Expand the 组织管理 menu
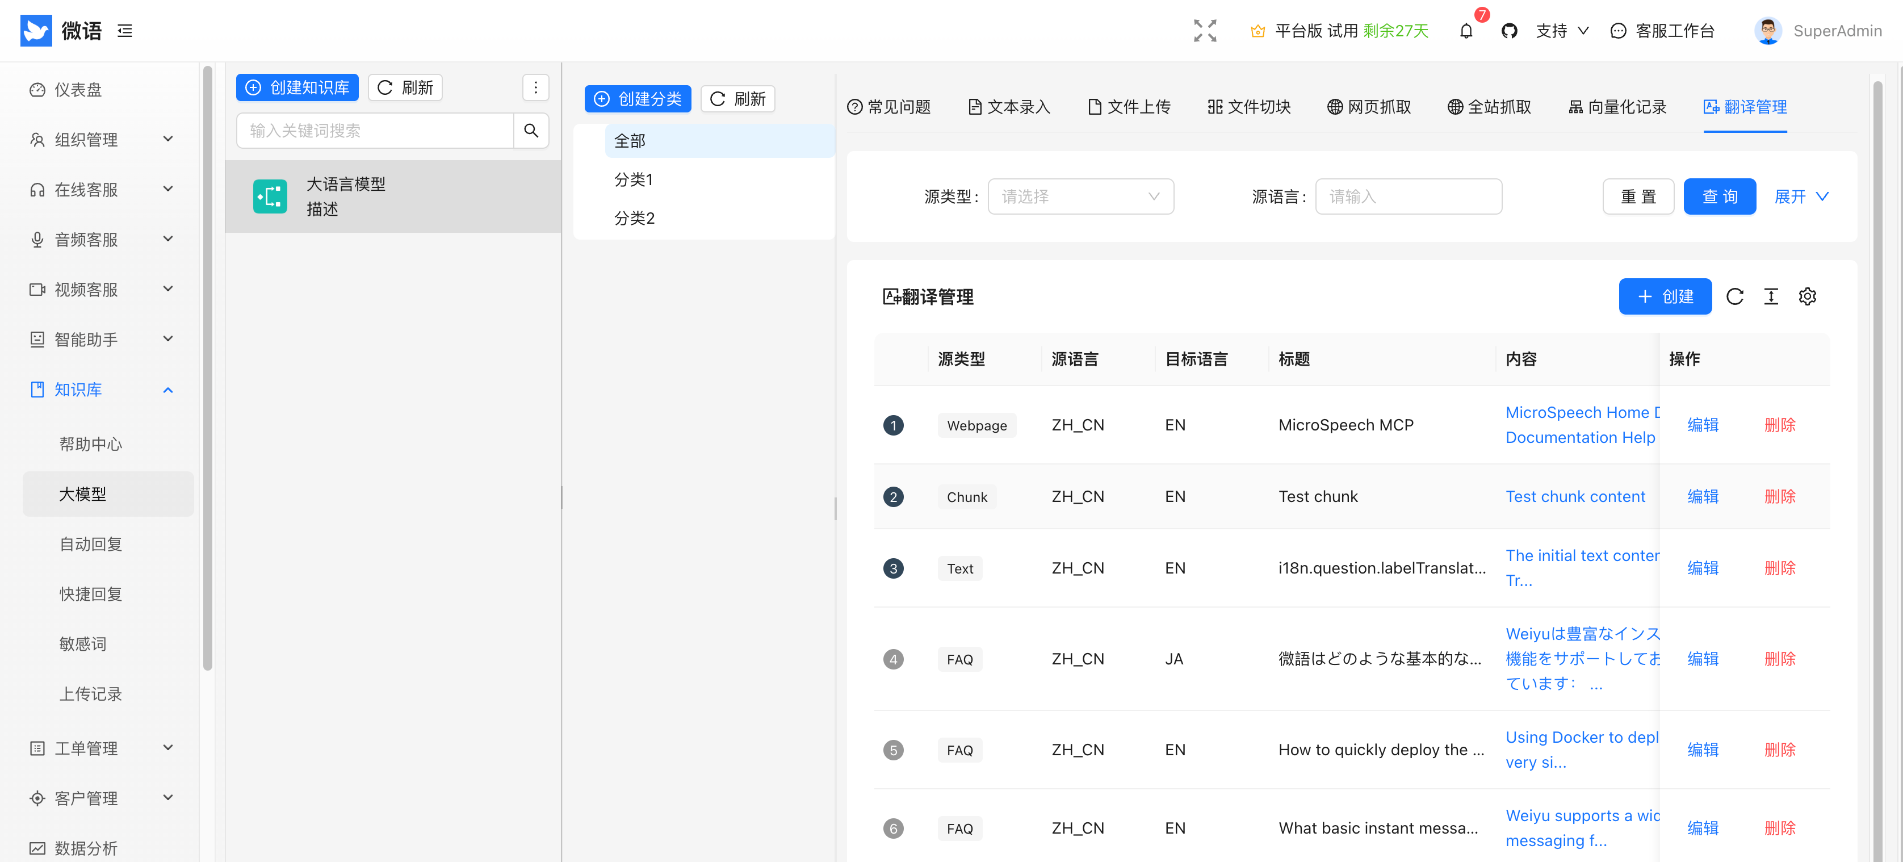This screenshot has height=862, width=1903. [x=100, y=140]
